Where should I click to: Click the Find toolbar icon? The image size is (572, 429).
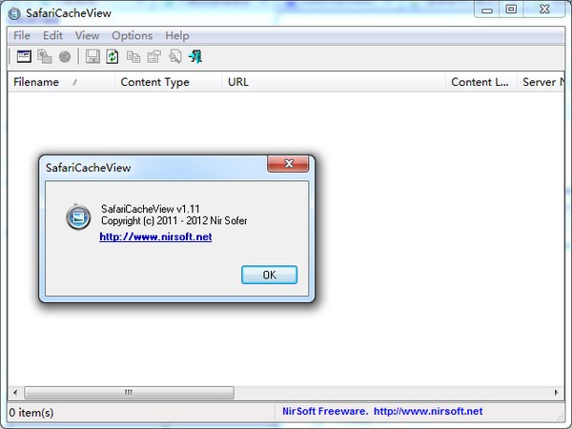point(175,56)
